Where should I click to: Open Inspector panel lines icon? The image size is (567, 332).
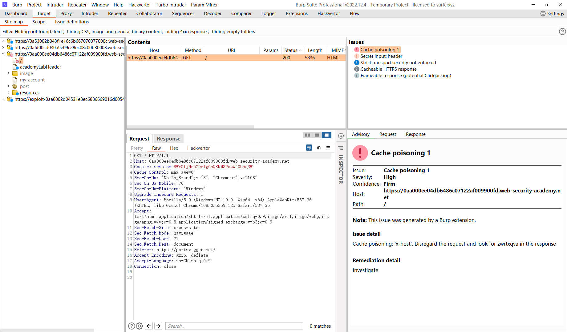coord(341,148)
